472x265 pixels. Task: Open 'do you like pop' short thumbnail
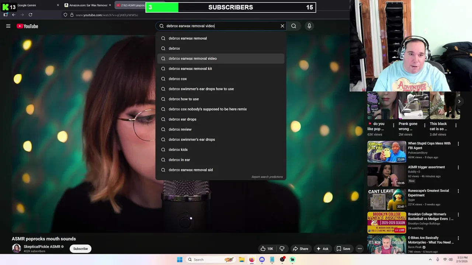pyautogui.click(x=382, y=106)
